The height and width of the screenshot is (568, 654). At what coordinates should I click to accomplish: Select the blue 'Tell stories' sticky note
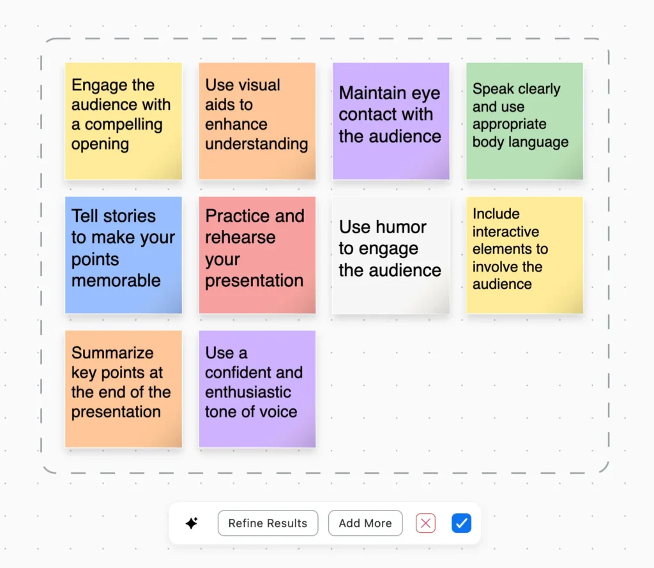coord(123,255)
